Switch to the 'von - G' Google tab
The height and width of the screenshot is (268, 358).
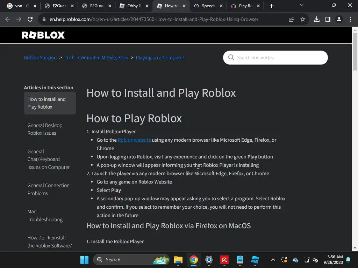coord(19,6)
